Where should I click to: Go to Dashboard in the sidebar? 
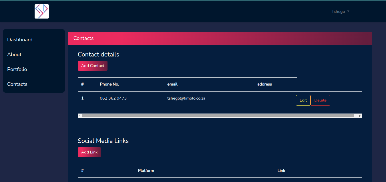click(20, 40)
